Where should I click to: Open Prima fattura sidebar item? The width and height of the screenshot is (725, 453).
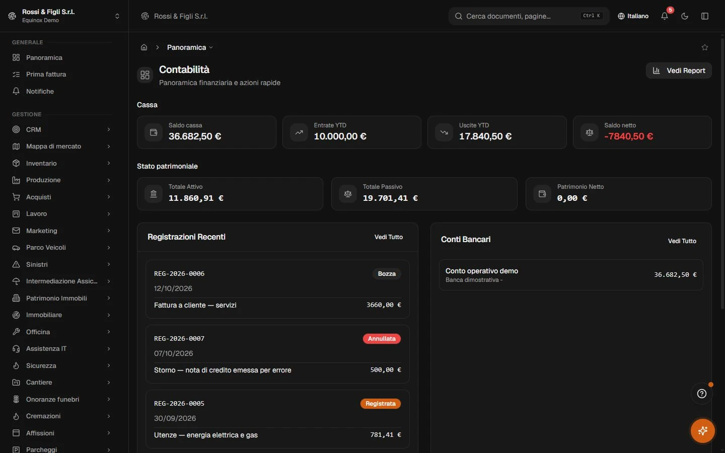[61, 74]
